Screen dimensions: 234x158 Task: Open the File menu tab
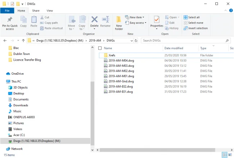(x=7, y=11)
